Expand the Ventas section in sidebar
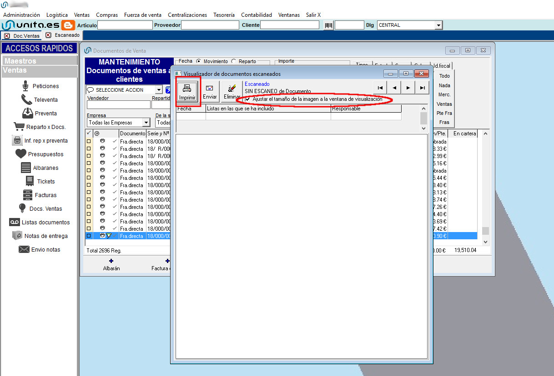Viewport: 554px width, 376px height. (x=40, y=70)
